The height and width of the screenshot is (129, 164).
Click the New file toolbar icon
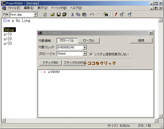[x=45, y=14]
